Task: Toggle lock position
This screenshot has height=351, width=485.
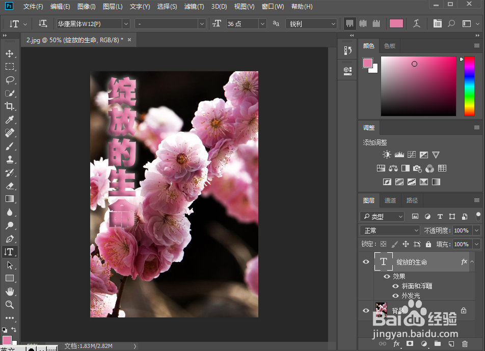Action: click(x=406, y=244)
